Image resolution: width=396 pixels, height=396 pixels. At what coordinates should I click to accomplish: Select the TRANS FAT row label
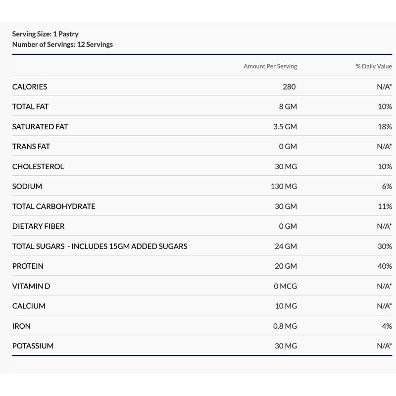[31, 147]
